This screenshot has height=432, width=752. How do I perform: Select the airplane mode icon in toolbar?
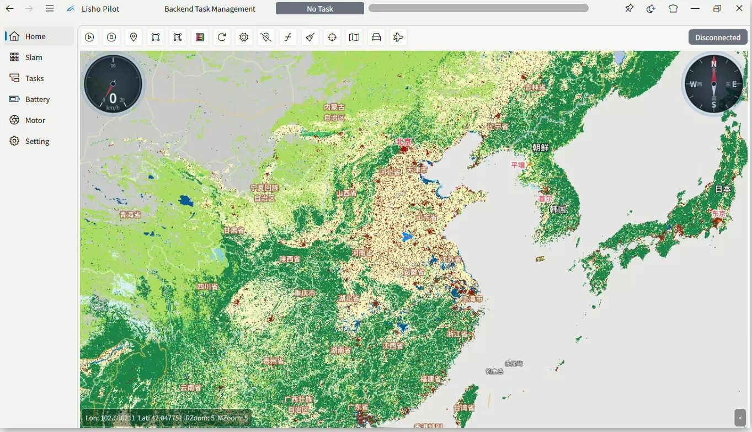point(398,37)
